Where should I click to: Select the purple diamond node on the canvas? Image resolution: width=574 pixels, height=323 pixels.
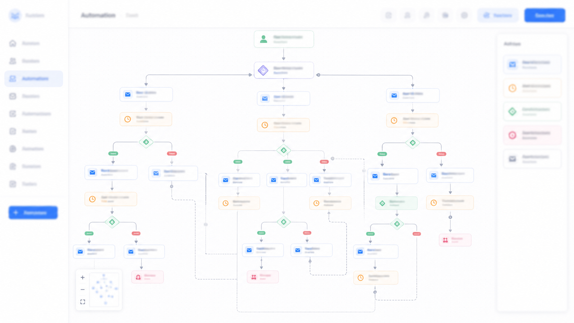click(x=284, y=70)
